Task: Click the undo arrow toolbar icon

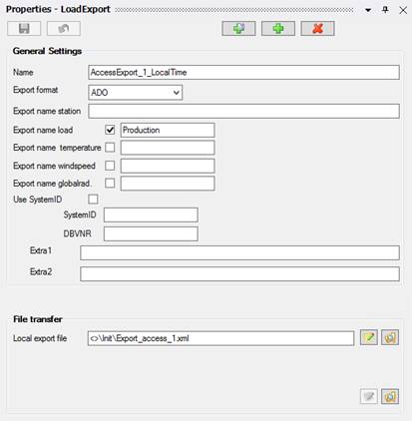Action: pos(64,29)
